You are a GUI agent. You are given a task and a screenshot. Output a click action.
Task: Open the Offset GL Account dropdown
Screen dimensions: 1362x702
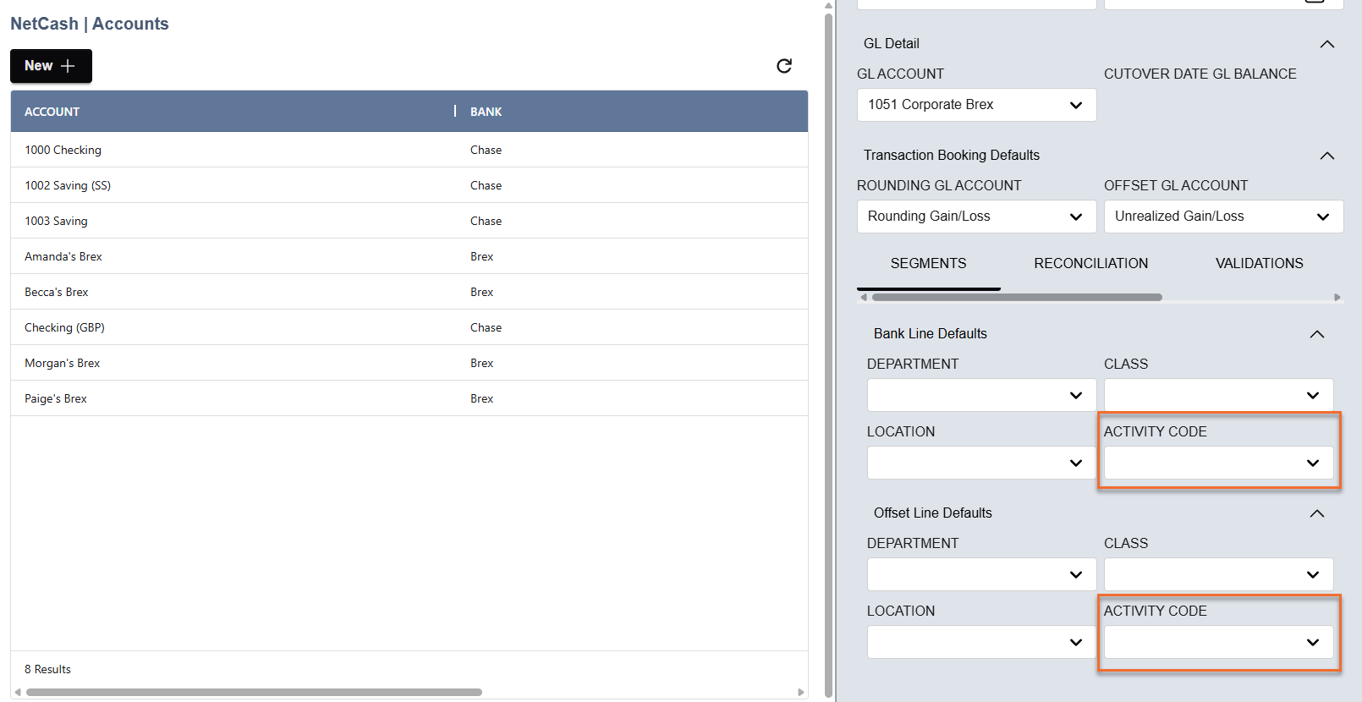[x=1222, y=217]
